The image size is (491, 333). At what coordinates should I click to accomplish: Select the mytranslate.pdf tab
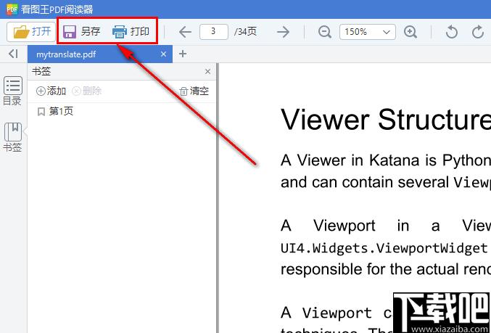(x=100, y=54)
